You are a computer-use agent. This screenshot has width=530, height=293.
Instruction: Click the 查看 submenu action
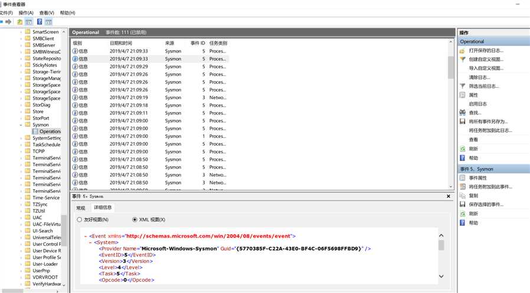point(473,139)
